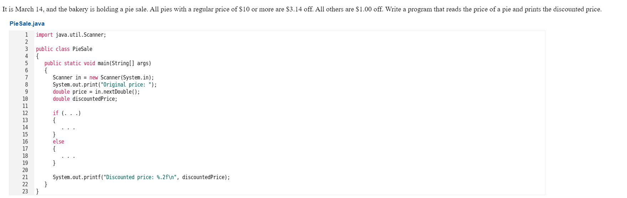Click line number 12 in the gutter
This screenshot has height=198, width=627.
coord(25,113)
